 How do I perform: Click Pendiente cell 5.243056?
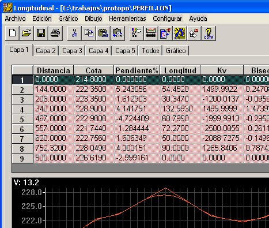coord(137,89)
